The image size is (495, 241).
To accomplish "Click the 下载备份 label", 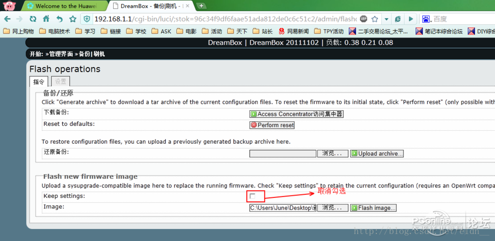I will coord(56,113).
